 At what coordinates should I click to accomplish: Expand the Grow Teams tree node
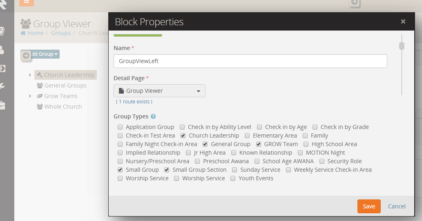30,96
